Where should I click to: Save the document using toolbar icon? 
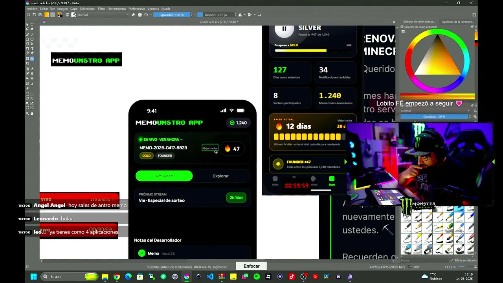click(40, 15)
